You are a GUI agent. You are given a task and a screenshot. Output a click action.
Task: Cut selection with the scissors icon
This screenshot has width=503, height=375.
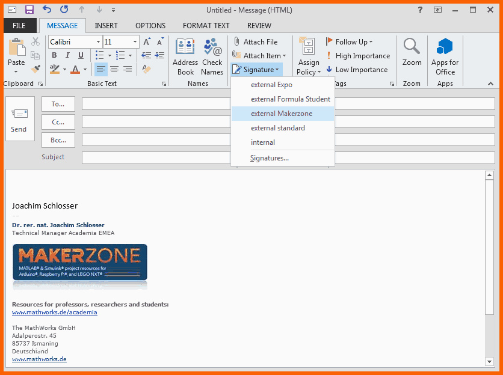click(x=35, y=41)
